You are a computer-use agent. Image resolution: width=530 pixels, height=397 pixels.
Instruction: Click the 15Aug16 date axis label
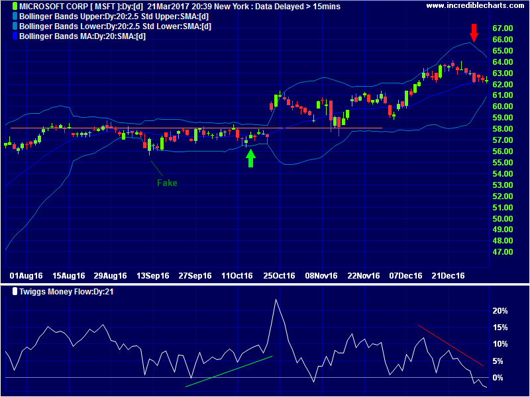click(x=69, y=276)
